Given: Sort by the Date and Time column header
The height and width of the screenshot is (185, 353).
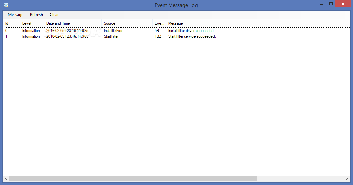Looking at the screenshot, I should (73, 23).
